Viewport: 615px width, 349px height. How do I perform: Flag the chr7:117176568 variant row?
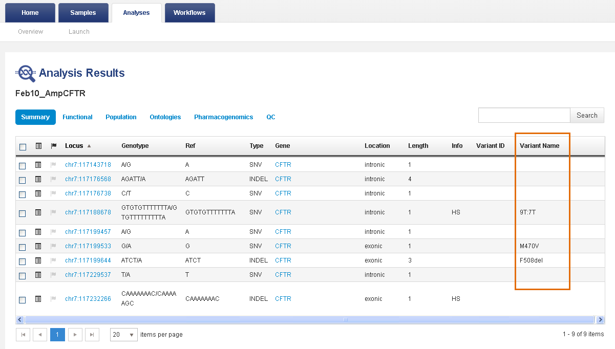click(x=53, y=179)
